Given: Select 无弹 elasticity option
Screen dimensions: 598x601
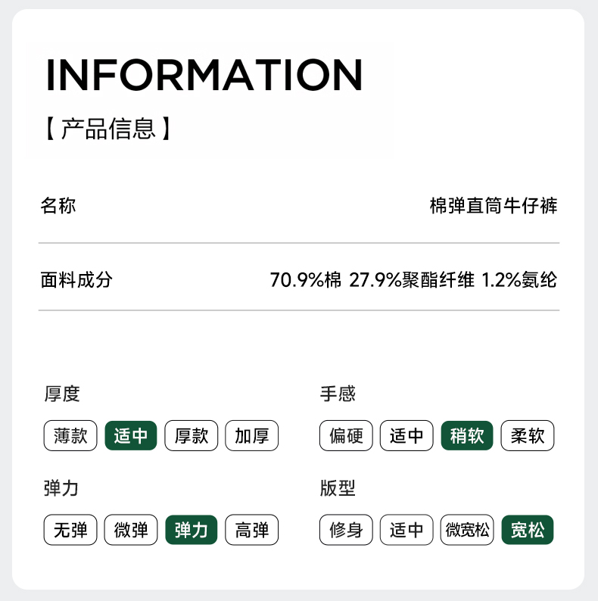Looking at the screenshot, I should click(x=70, y=530).
